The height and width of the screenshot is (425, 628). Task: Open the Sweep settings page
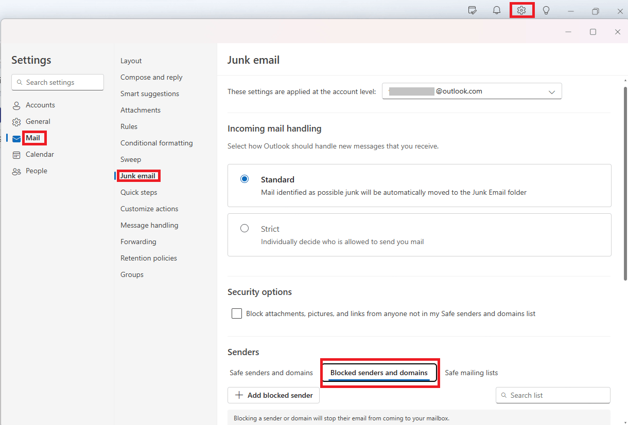pos(130,159)
